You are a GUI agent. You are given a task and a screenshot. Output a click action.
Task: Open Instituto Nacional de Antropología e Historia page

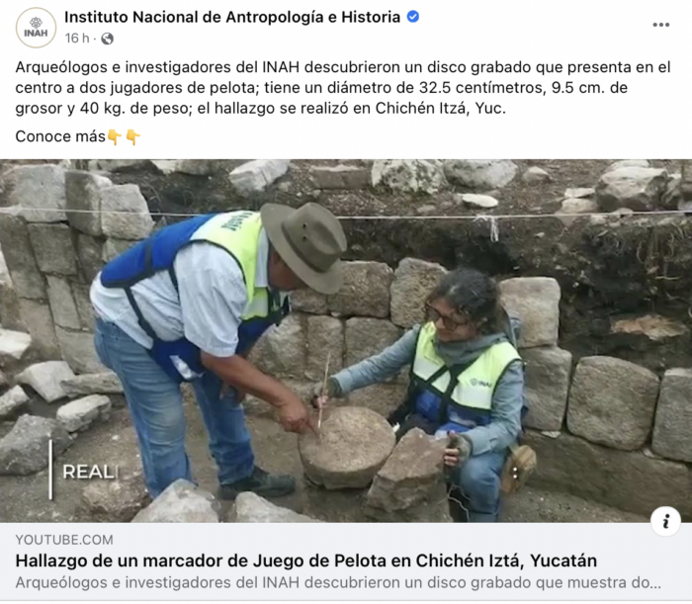(232, 17)
